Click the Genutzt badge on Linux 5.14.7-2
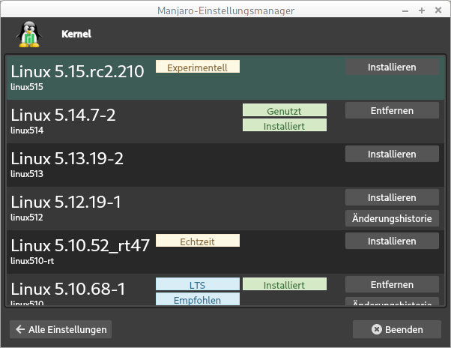This screenshot has height=348, width=451. click(x=285, y=110)
